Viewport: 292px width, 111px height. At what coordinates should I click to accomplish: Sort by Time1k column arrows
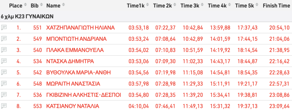coord(148,5)
